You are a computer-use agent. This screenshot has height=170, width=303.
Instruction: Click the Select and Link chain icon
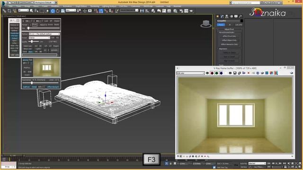click(4, 11)
